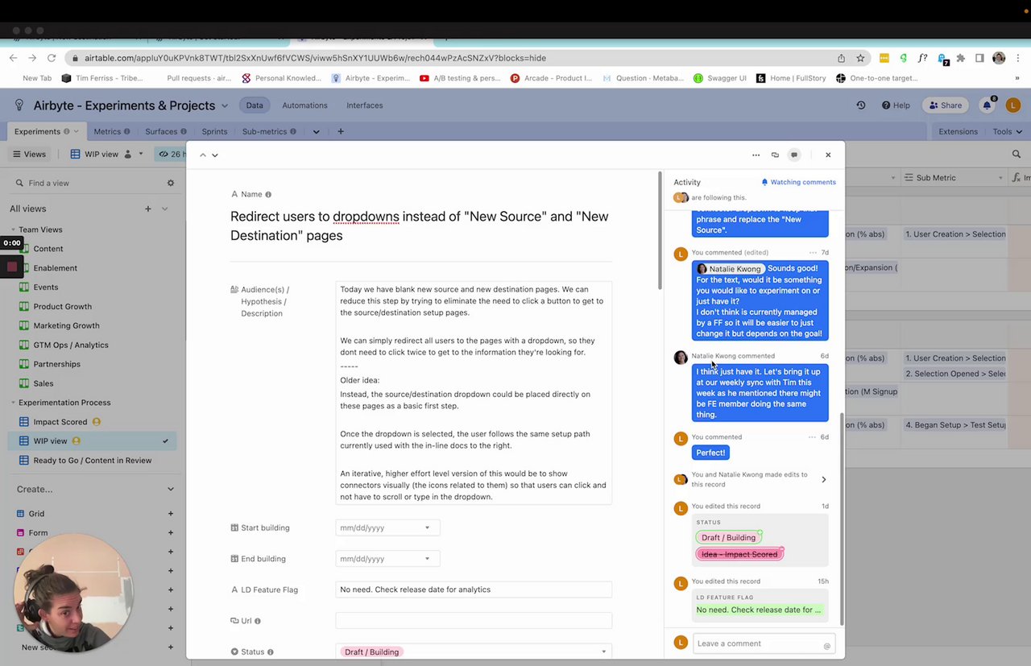
Task: Click the LD Feature Flag text field
Action: pyautogui.click(x=474, y=589)
